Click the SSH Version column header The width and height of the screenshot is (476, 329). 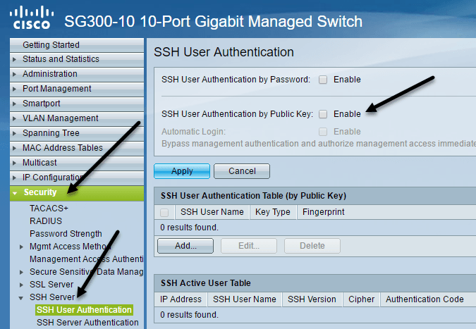point(312,299)
